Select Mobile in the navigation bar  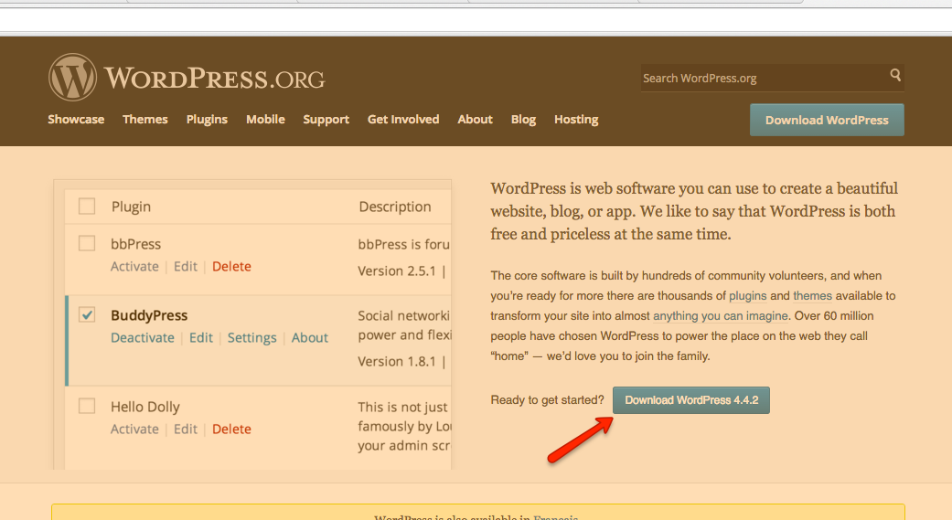265,120
